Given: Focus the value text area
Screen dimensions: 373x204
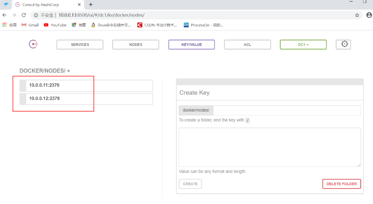Looking at the screenshot, I should tap(270, 147).
